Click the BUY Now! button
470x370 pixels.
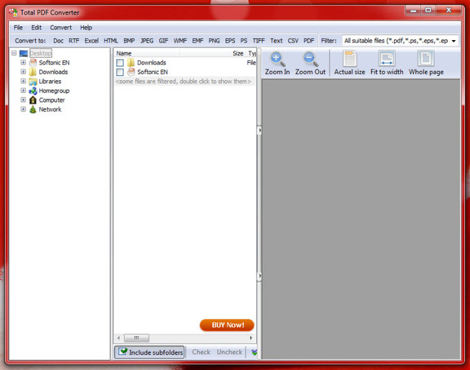(227, 325)
